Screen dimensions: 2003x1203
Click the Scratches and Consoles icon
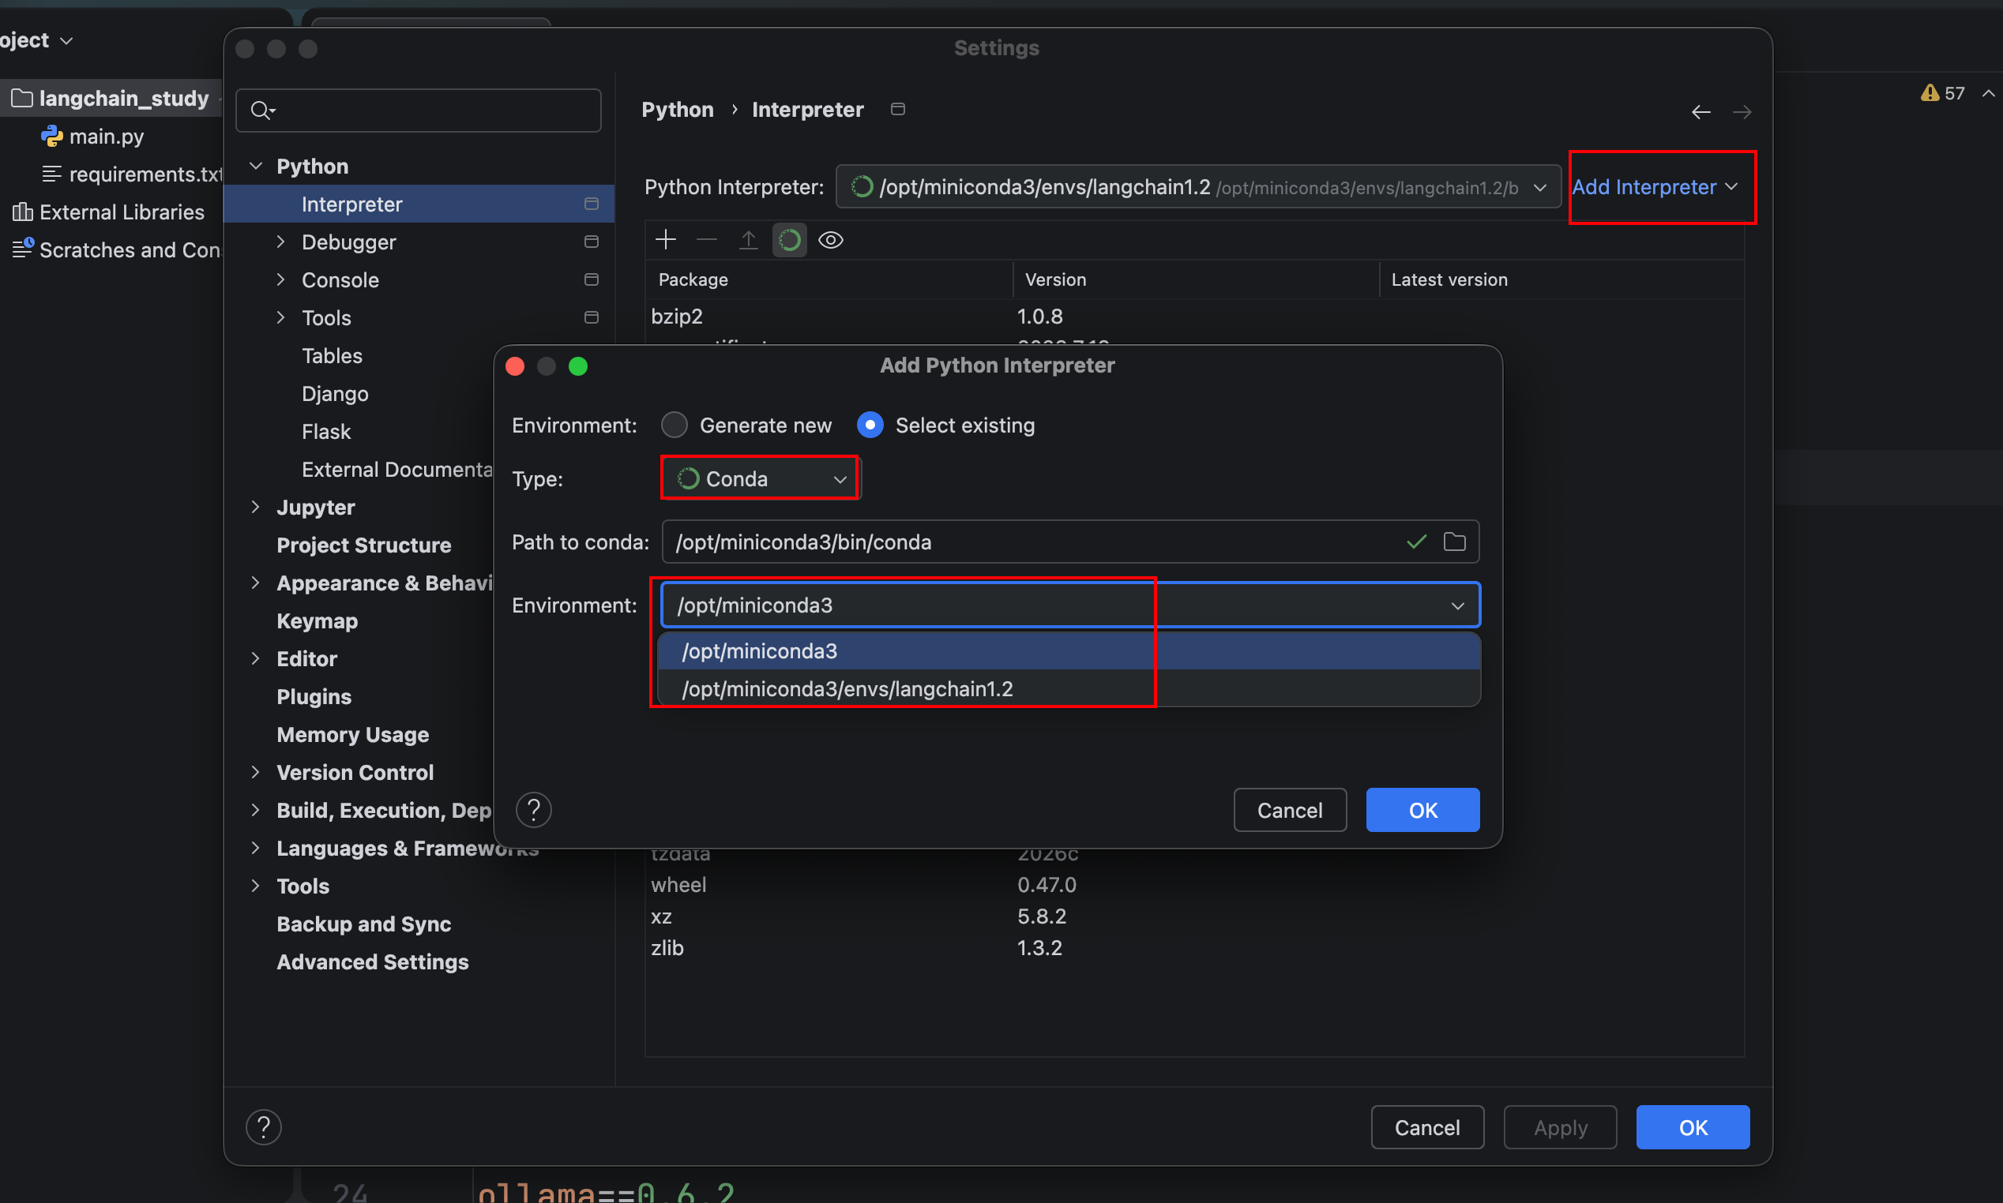pyautogui.click(x=23, y=248)
